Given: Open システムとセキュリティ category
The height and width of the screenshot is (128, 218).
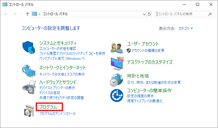Looking at the screenshot, I should click(58, 43).
